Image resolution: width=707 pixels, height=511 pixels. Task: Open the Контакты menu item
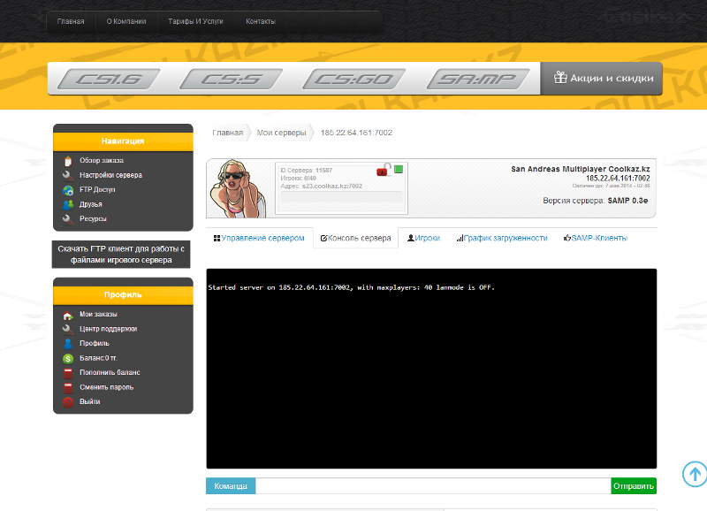click(260, 21)
